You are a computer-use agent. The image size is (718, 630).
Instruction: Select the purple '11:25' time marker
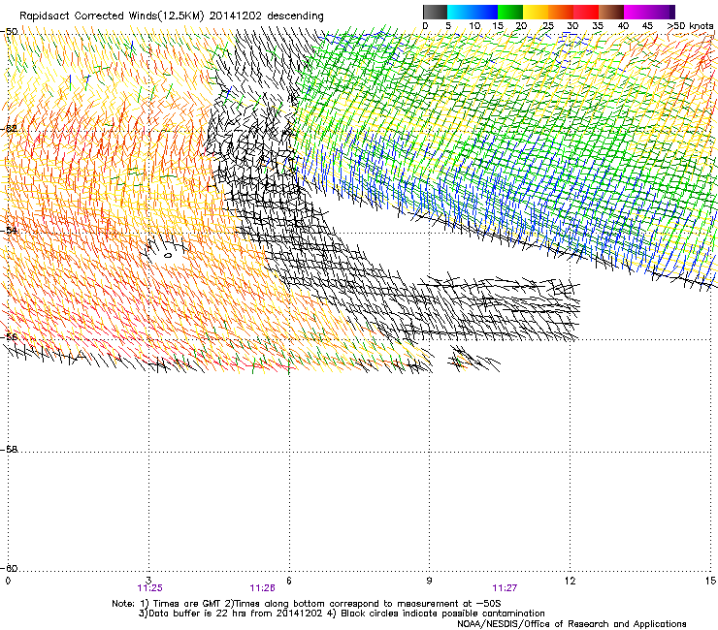coord(149,588)
